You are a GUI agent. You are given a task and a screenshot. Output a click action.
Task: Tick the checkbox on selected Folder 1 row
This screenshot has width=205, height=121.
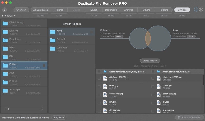pos(44,66)
